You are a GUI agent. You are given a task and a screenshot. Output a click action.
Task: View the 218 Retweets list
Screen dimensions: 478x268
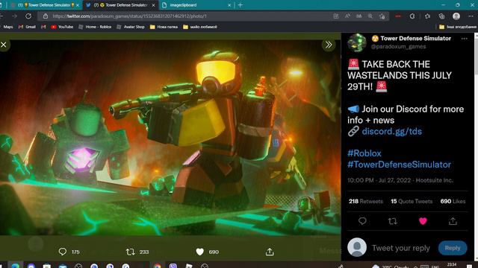[366, 201]
